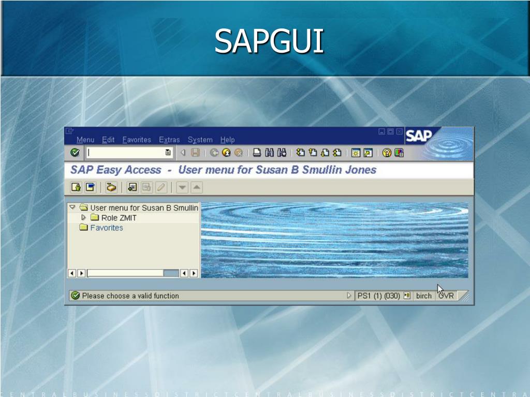Click the Print icon
Screen dimensions: 530x397
click(x=257, y=152)
